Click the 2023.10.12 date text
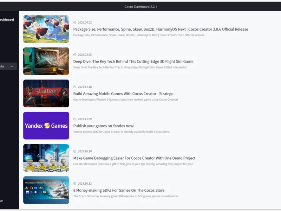This screenshot has width=281, height=211. click(85, 183)
